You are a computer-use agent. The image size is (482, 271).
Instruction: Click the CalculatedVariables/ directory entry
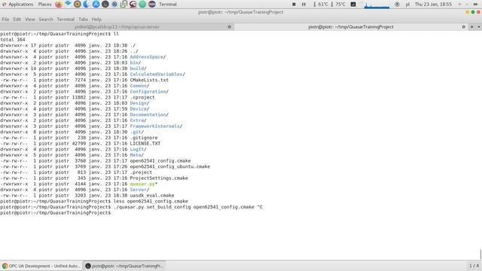pos(157,74)
